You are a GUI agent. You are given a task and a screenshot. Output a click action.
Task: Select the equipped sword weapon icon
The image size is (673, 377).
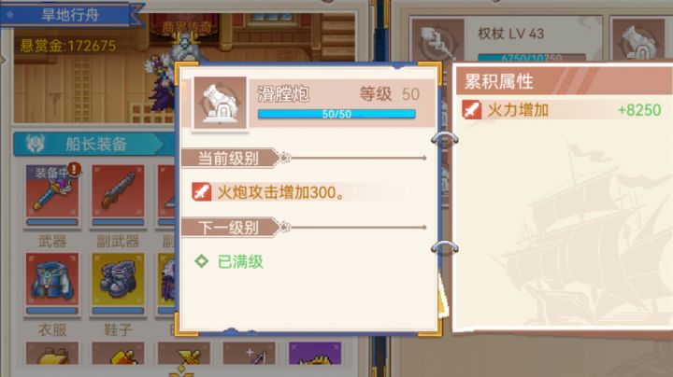pos(52,191)
